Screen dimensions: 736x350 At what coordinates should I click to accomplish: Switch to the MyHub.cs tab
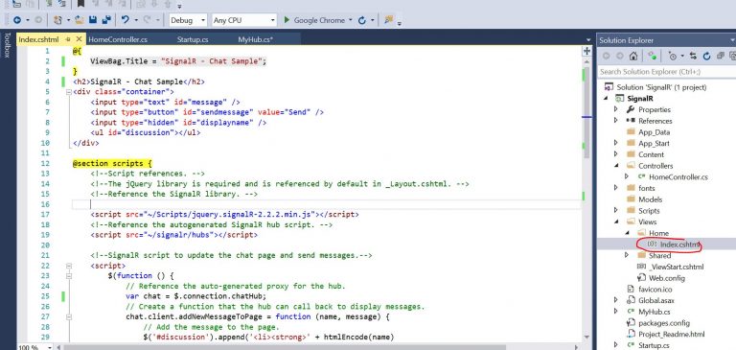click(255, 39)
